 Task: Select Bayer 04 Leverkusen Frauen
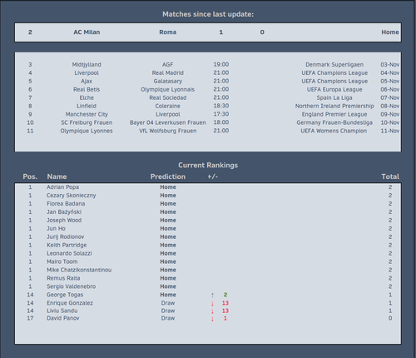(x=168, y=122)
